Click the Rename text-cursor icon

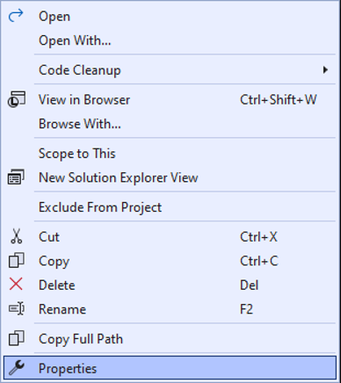coord(17,308)
